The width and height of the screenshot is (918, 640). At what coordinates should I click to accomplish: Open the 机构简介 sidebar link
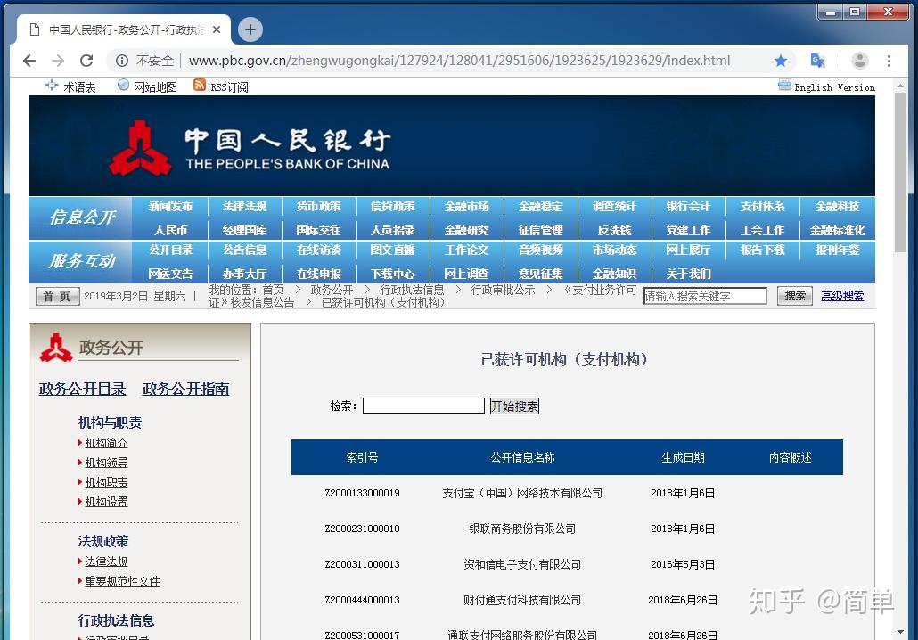pos(106,443)
